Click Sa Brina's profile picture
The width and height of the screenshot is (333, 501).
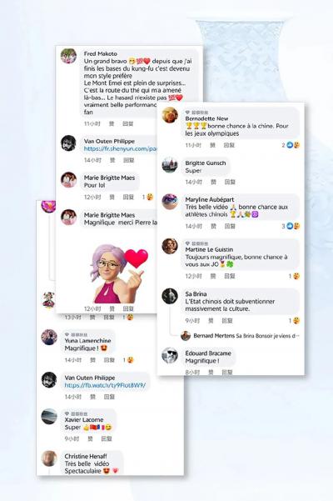click(x=170, y=296)
